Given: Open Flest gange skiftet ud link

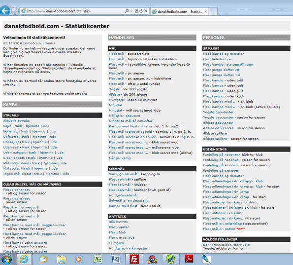Looking at the screenshot, I should click(221, 70).
